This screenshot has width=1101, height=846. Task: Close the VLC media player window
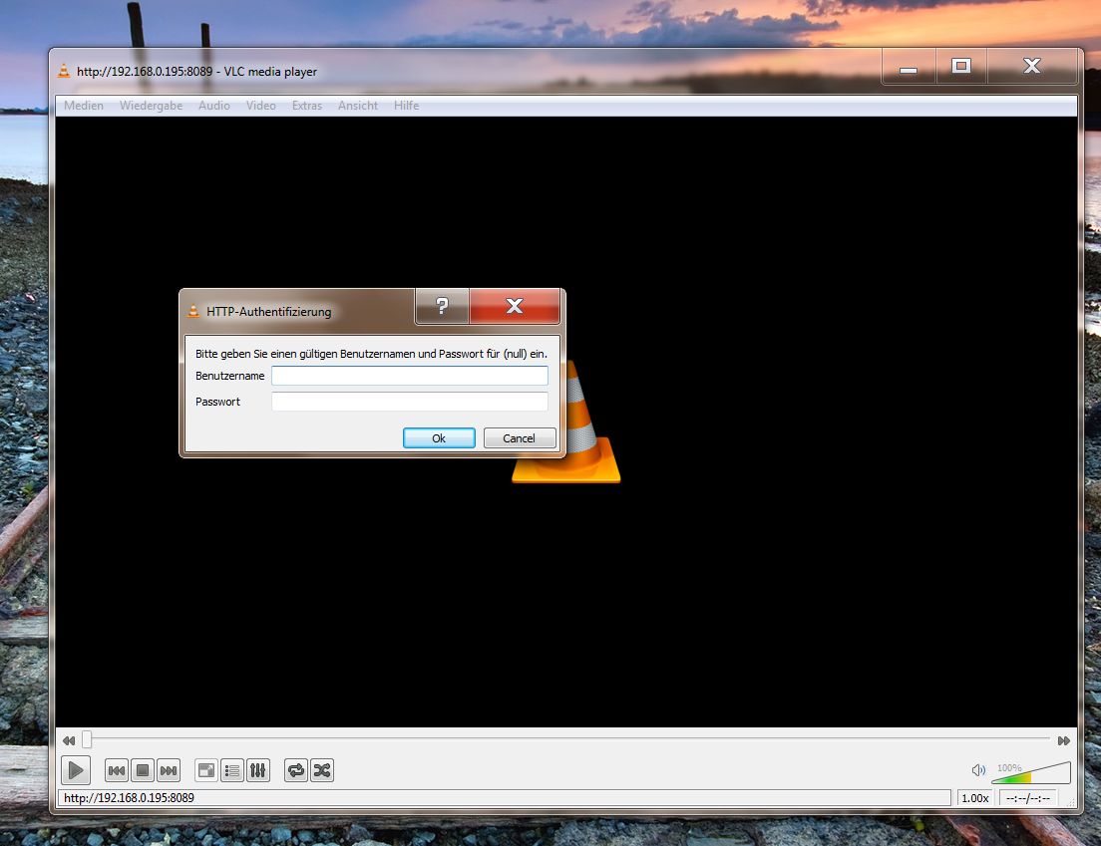[x=1031, y=66]
